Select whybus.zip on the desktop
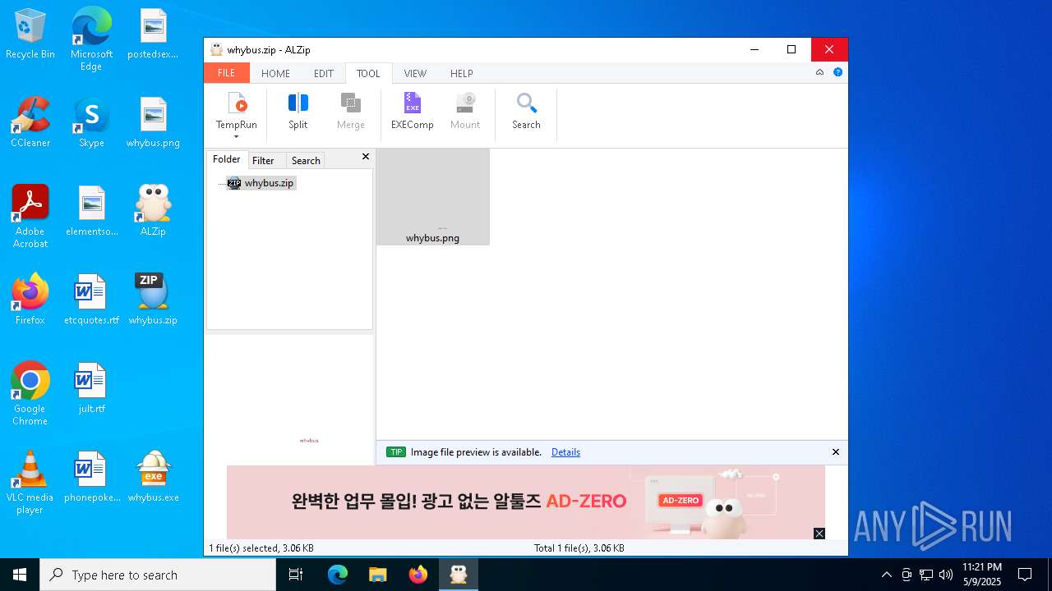Image resolution: width=1052 pixels, height=591 pixels. [x=153, y=300]
